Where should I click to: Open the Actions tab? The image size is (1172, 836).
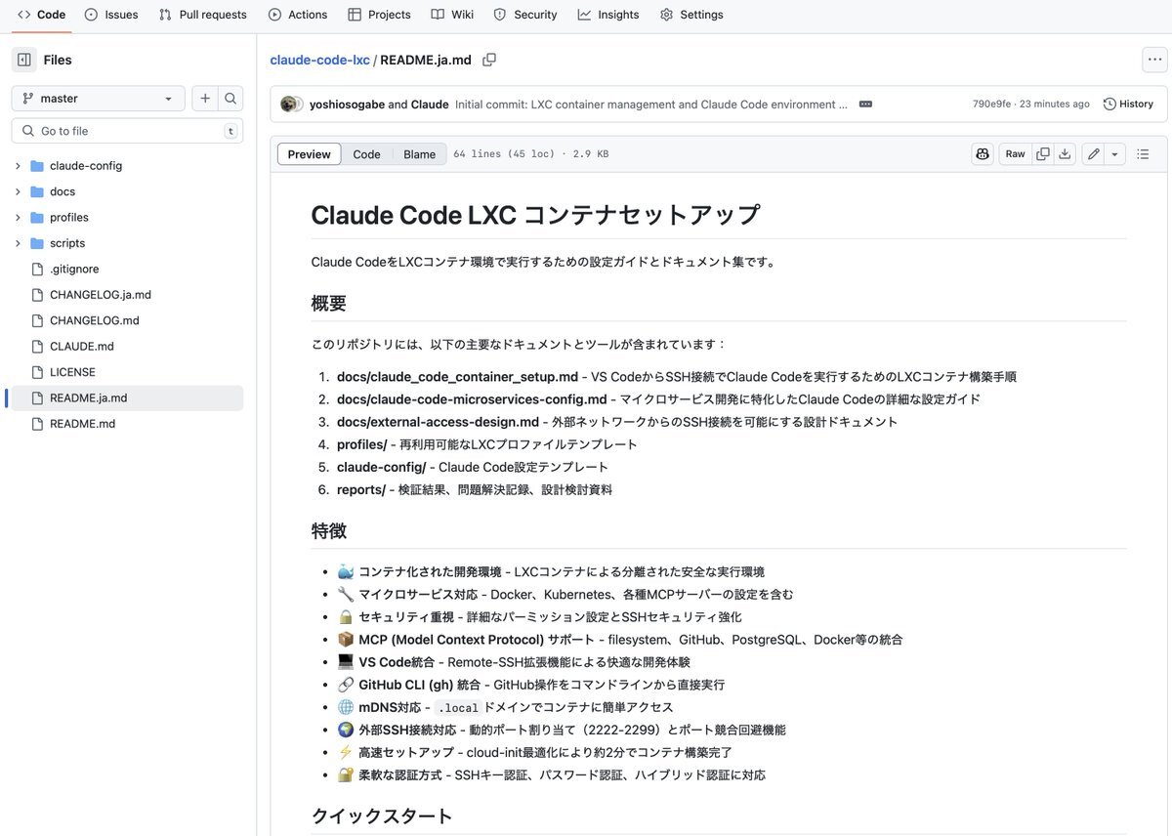click(x=298, y=15)
